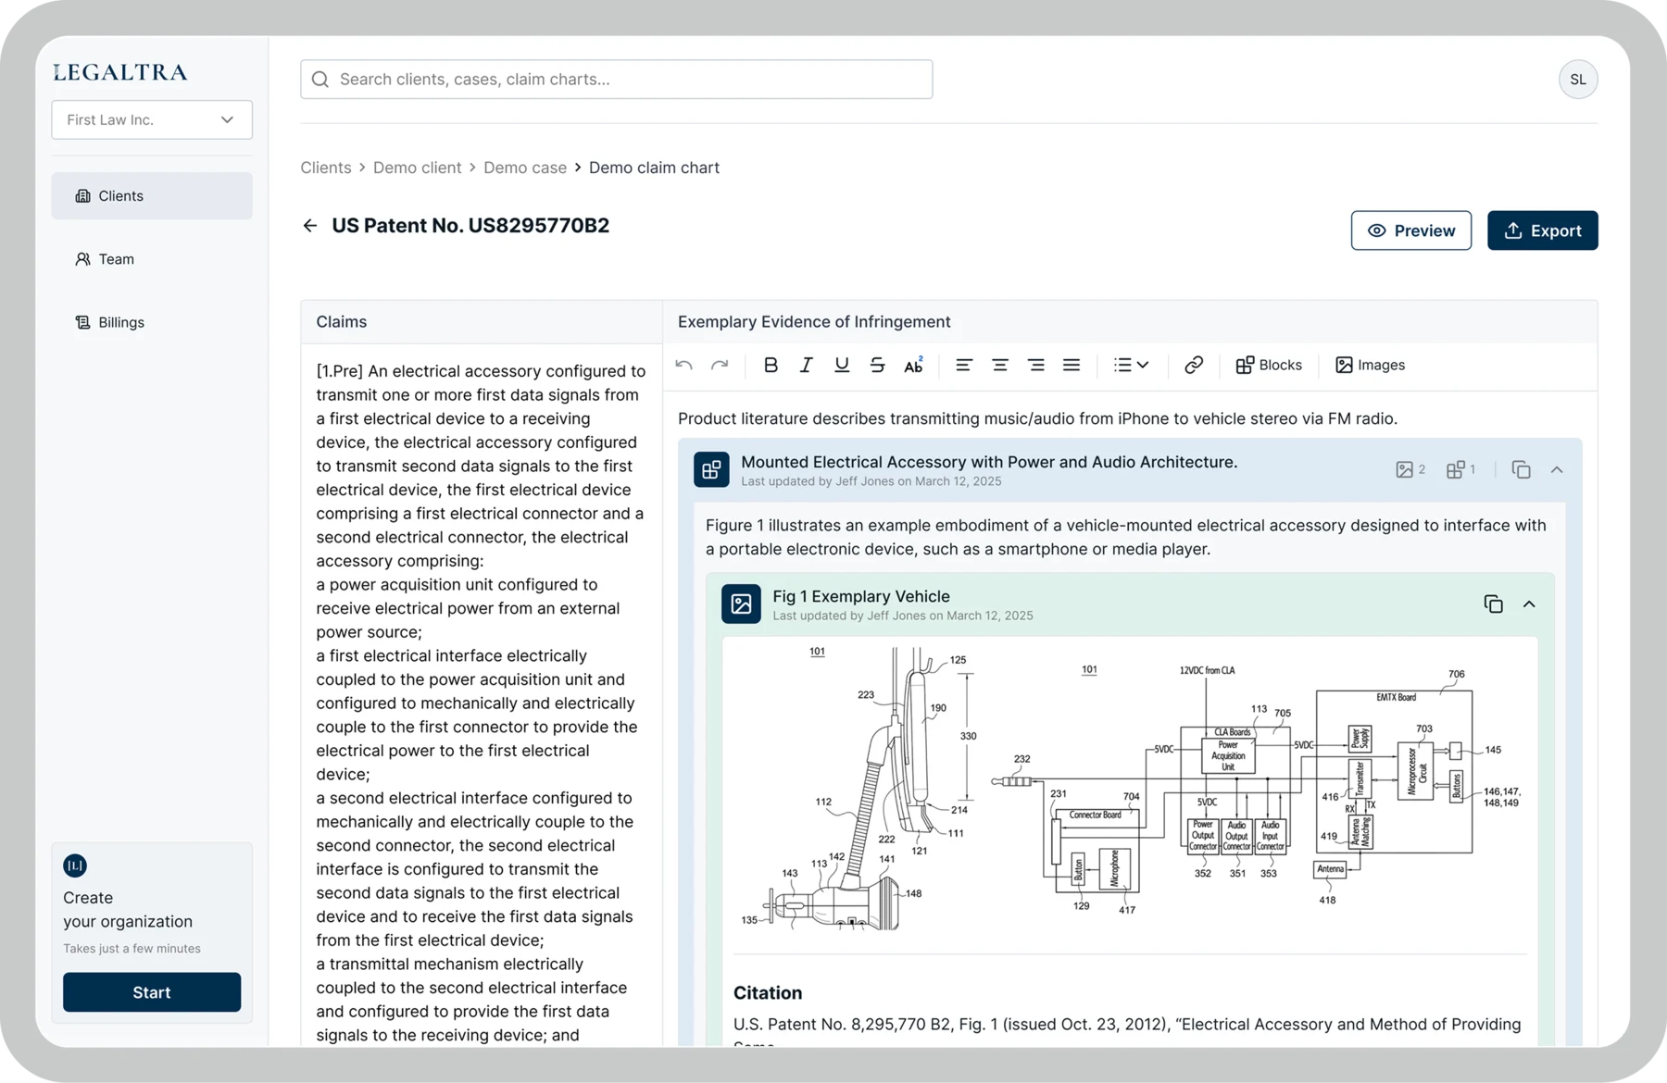Click the US Patent No. US8295770B2 title
This screenshot has width=1667, height=1083.
click(x=470, y=226)
